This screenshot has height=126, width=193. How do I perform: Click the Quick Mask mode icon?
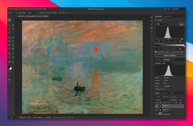(9, 76)
